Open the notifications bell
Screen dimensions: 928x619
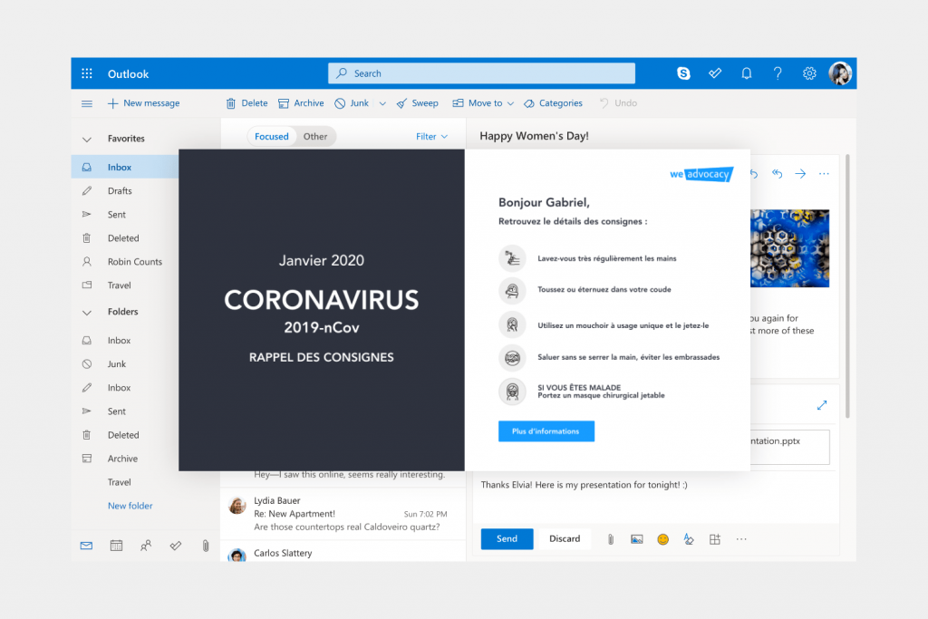[x=747, y=73]
